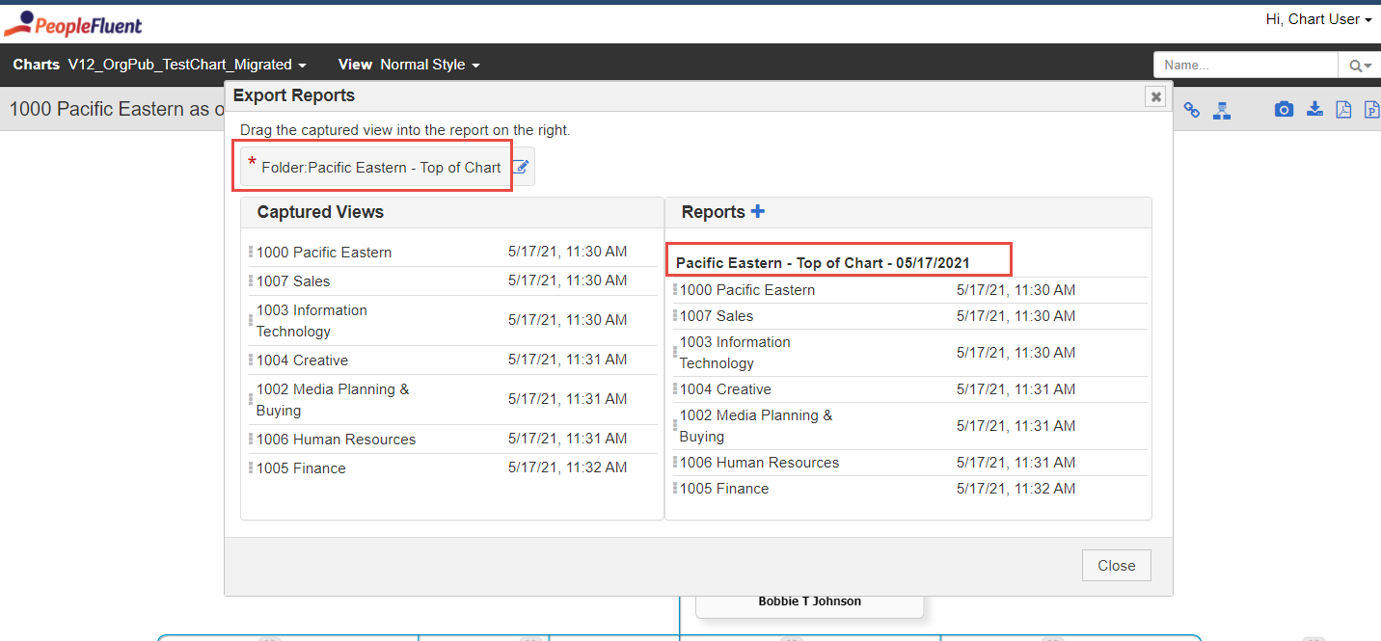1381x641 pixels.
Task: Export the chart to PDF
Action: [x=1343, y=109]
